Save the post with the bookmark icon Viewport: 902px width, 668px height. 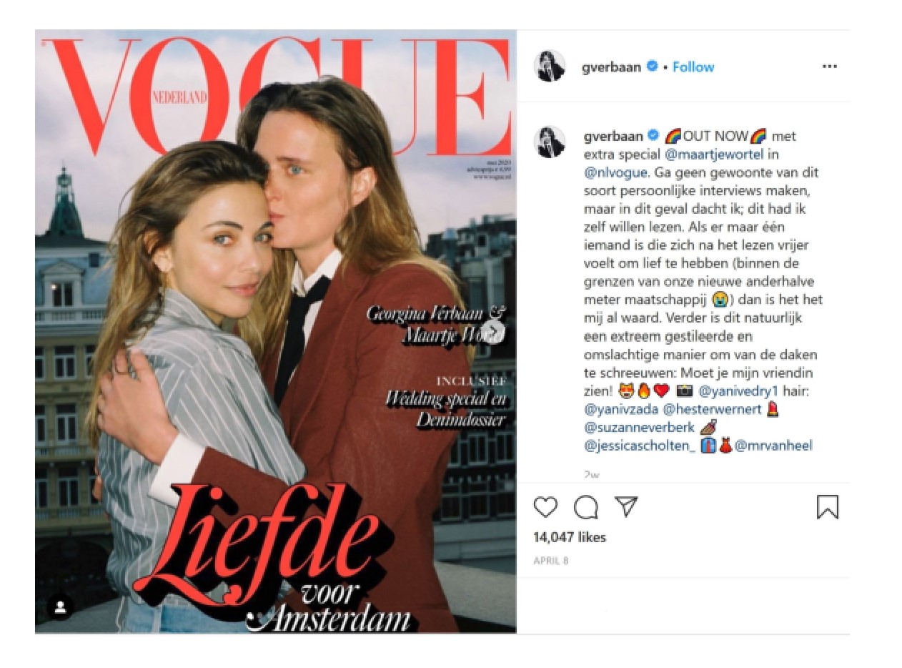pyautogui.click(x=827, y=507)
